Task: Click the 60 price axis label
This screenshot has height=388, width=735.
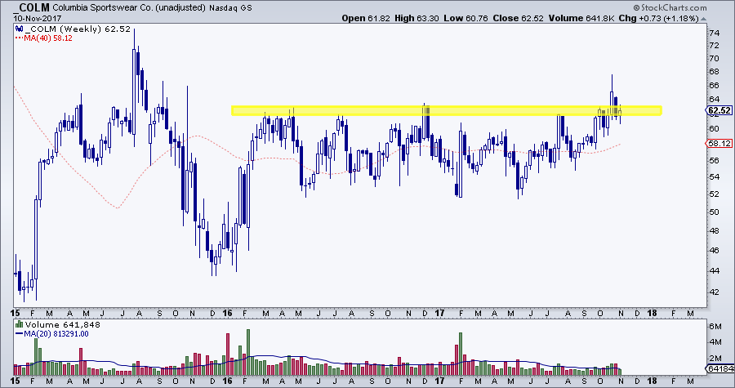Action: click(x=715, y=129)
